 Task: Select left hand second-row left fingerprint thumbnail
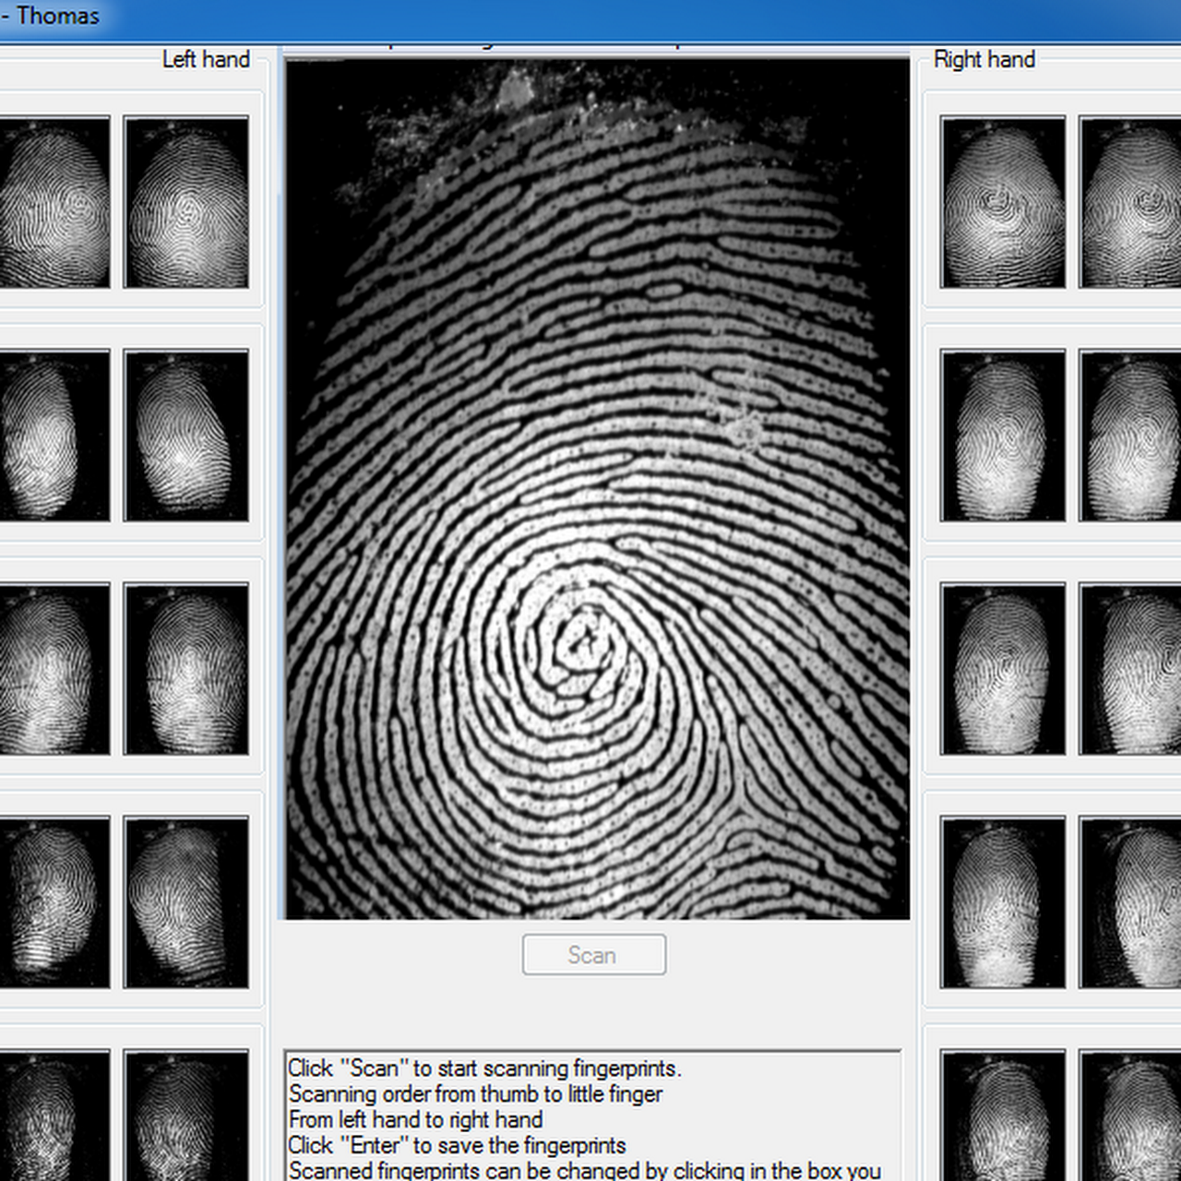pos(54,435)
